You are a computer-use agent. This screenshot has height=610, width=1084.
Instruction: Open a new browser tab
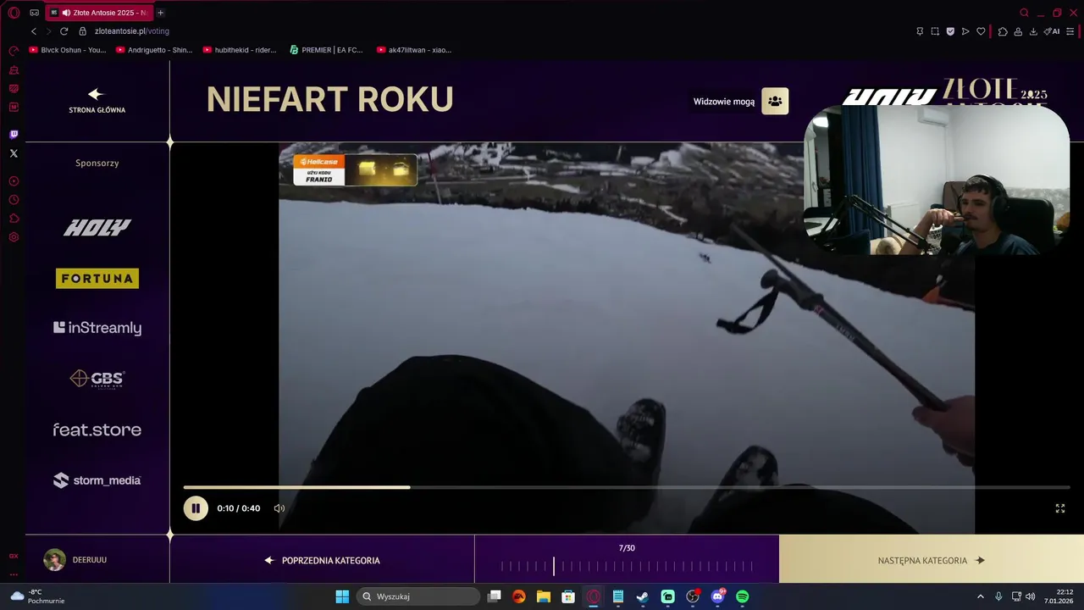pos(160,13)
